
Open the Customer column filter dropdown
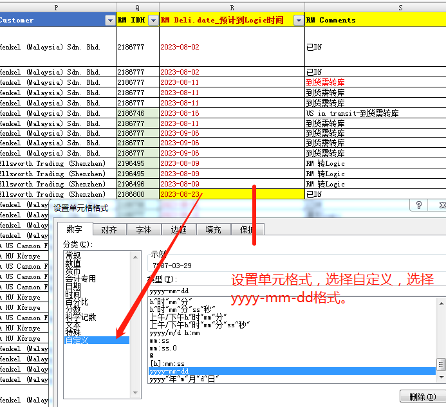click(x=109, y=21)
